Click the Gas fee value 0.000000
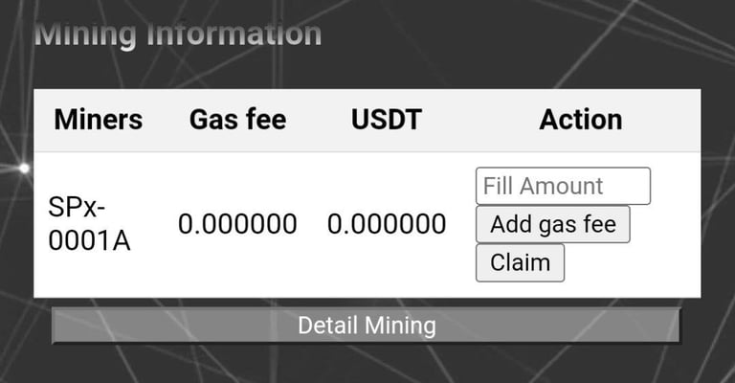This screenshot has width=735, height=383. coord(237,224)
